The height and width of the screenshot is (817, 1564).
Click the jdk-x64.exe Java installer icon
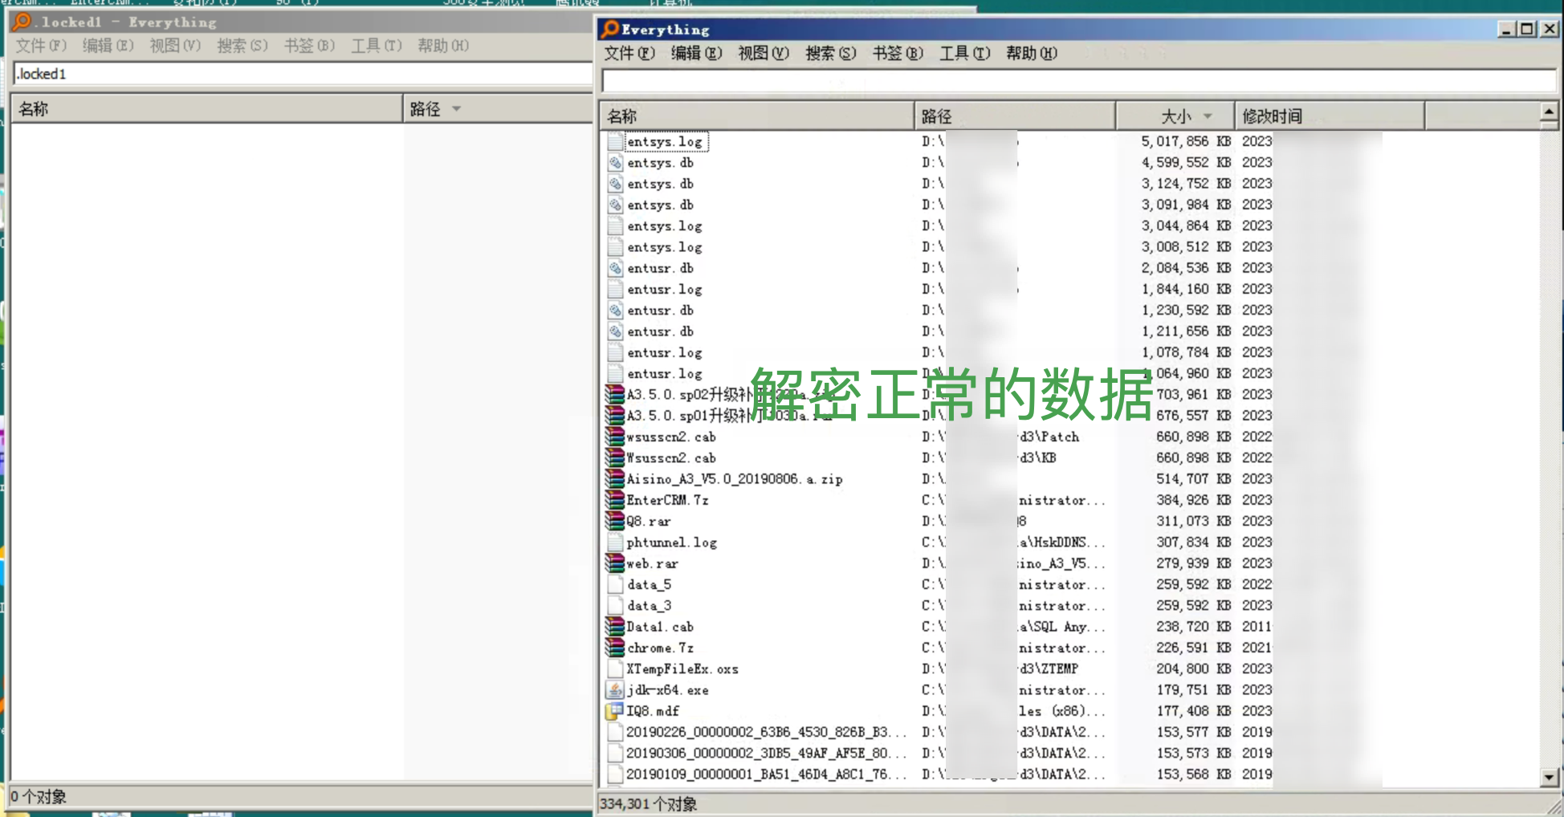coord(615,690)
